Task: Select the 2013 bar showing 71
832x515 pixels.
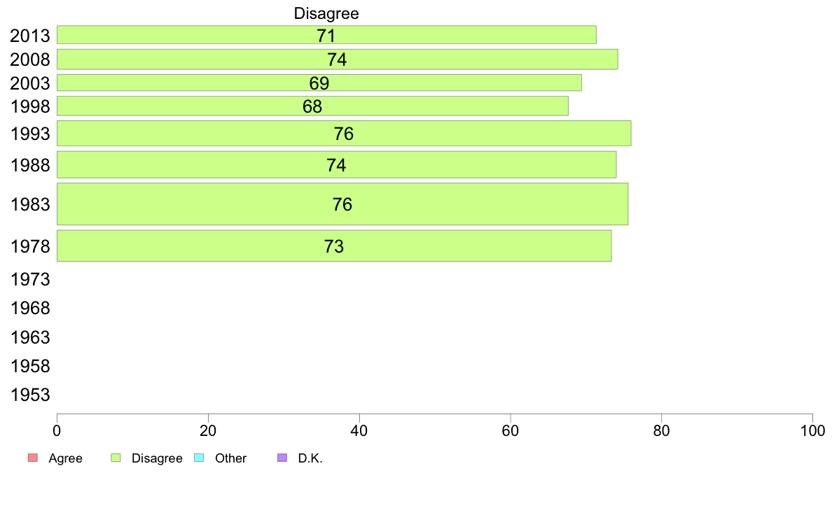Action: pyautogui.click(x=326, y=35)
